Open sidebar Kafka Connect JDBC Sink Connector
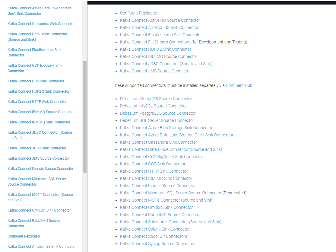 (37, 148)
